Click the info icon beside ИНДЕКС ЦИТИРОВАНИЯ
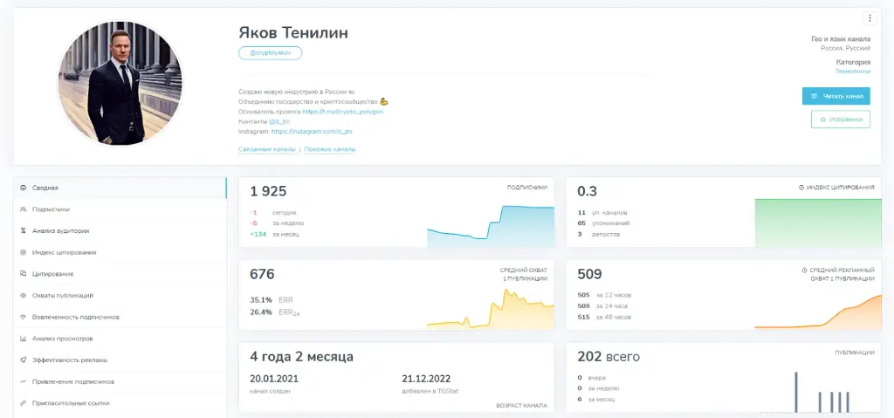Image resolution: width=894 pixels, height=418 pixels. point(801,187)
